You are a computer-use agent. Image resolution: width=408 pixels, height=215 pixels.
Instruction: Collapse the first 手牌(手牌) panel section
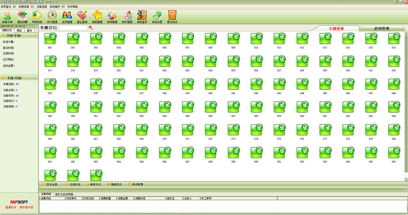[3, 36]
